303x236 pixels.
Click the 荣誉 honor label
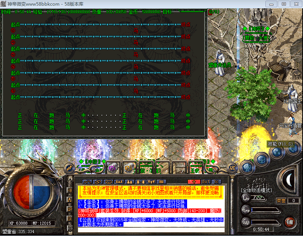pos(281,201)
